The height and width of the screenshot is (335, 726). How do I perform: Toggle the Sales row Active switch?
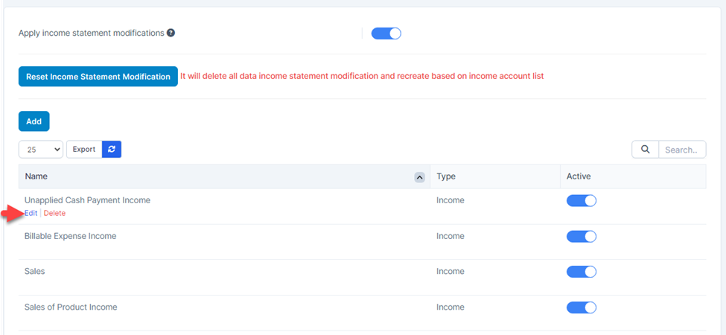coord(582,272)
